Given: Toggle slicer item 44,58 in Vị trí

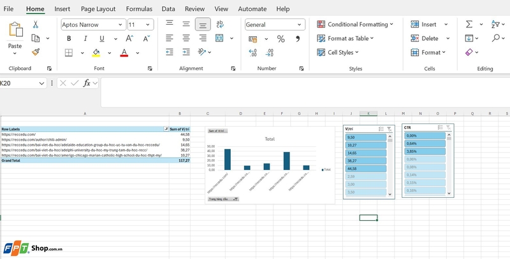Looking at the screenshot, I should tap(365, 169).
